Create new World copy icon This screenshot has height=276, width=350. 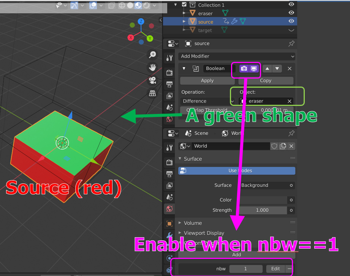coord(283,146)
